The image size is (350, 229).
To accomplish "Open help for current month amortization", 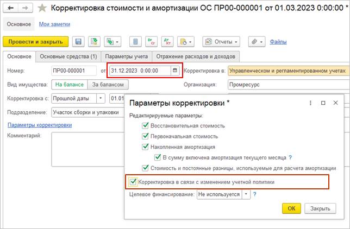I will tap(290, 157).
